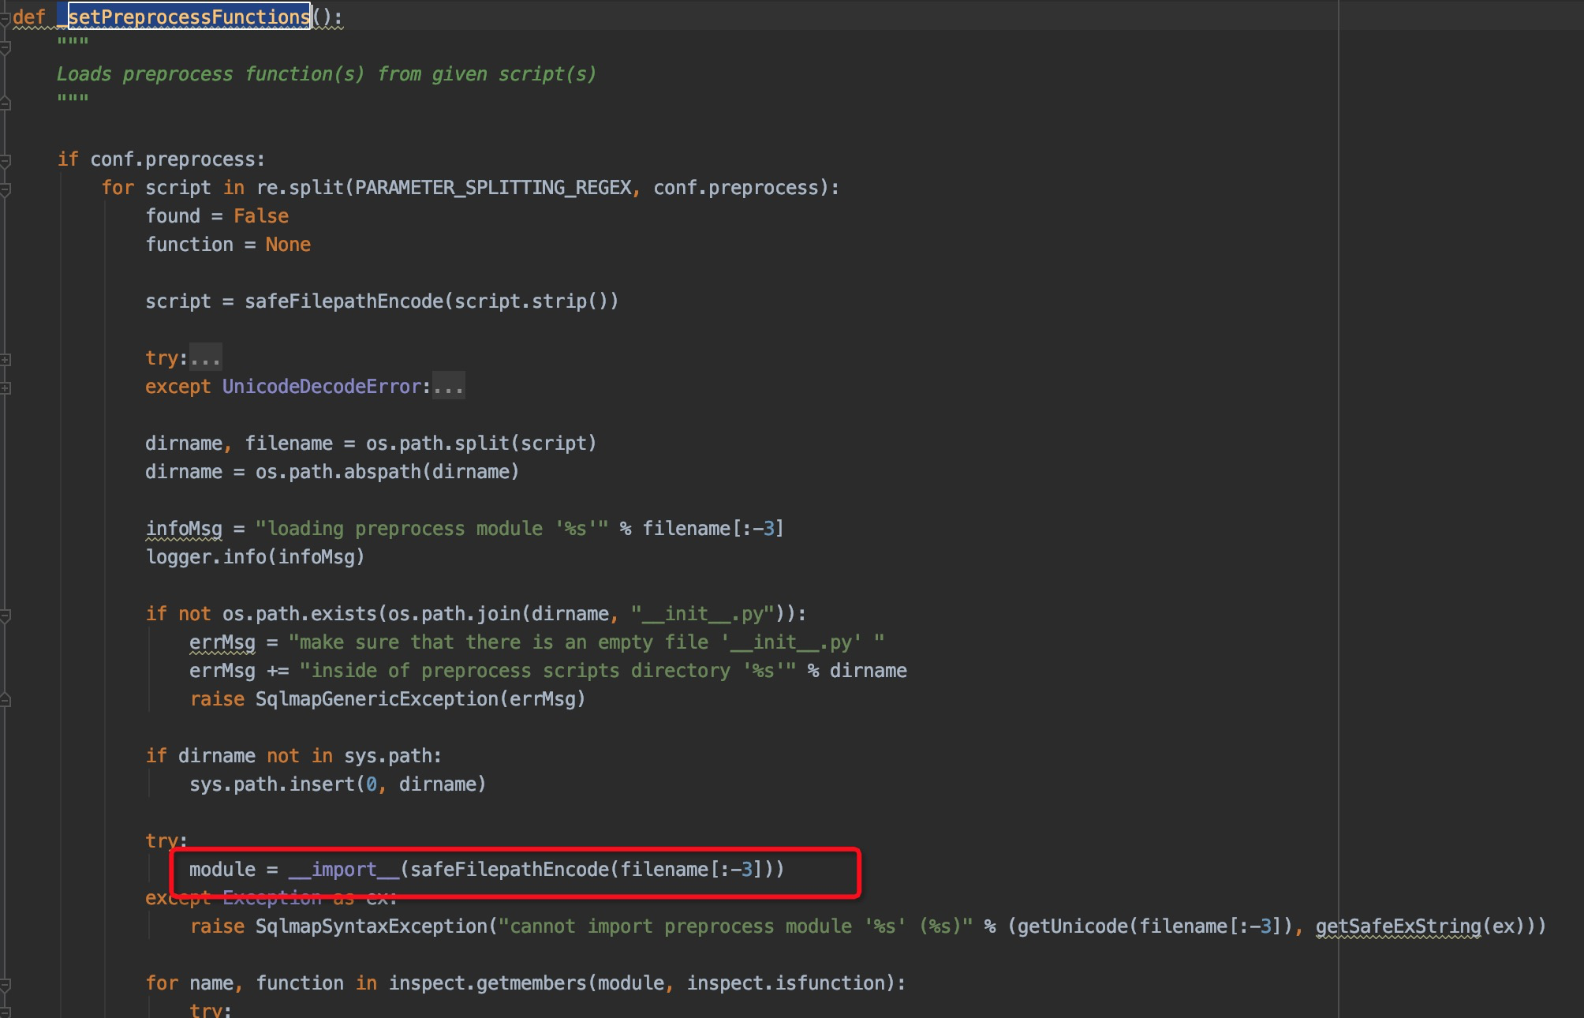
Task: Expand the folded 'try:' block gutter marker
Action: pyautogui.click(x=5, y=360)
